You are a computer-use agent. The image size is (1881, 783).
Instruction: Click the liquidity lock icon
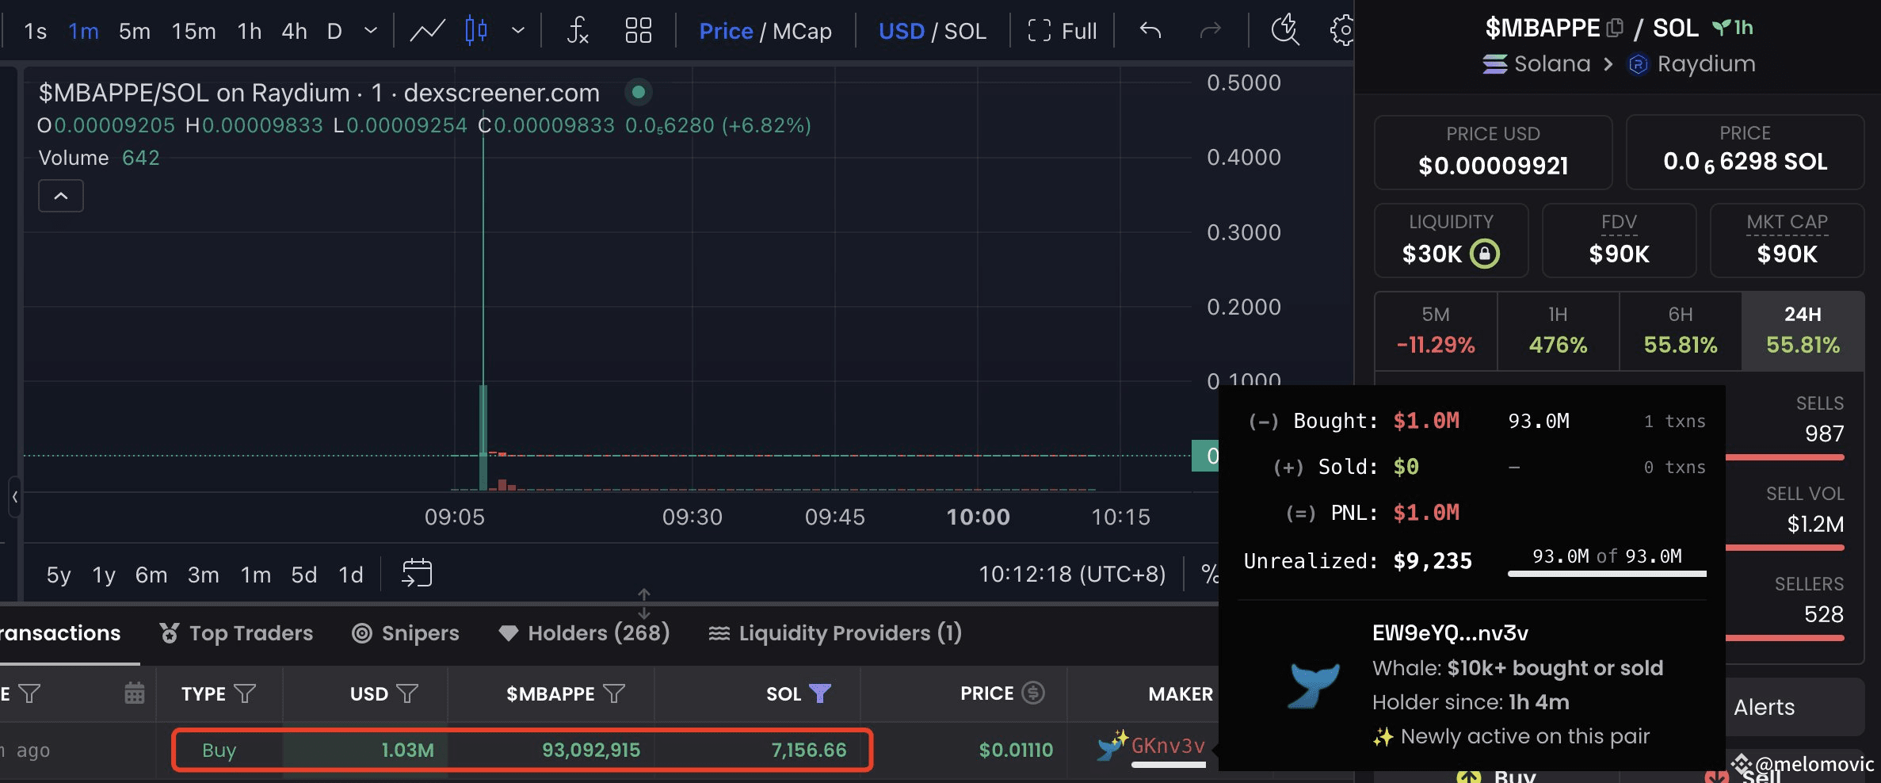tap(1485, 254)
